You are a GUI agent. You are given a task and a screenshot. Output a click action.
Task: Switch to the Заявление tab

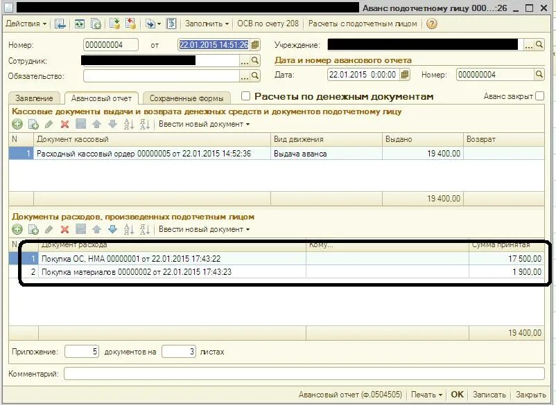[34, 98]
